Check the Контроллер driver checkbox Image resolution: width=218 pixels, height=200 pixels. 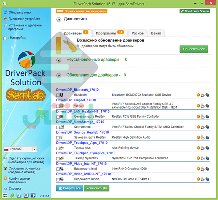point(58,127)
